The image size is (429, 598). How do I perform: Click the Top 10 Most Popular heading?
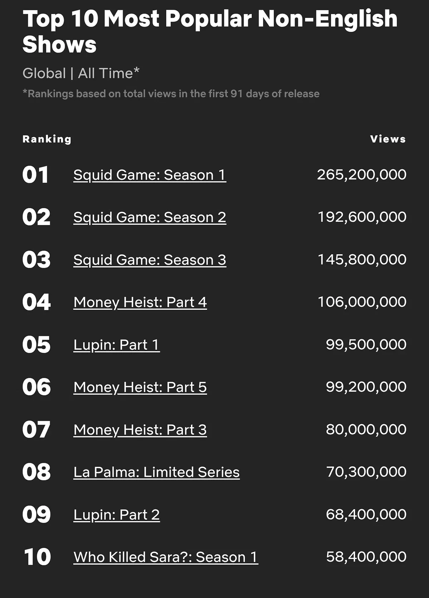coord(210,31)
